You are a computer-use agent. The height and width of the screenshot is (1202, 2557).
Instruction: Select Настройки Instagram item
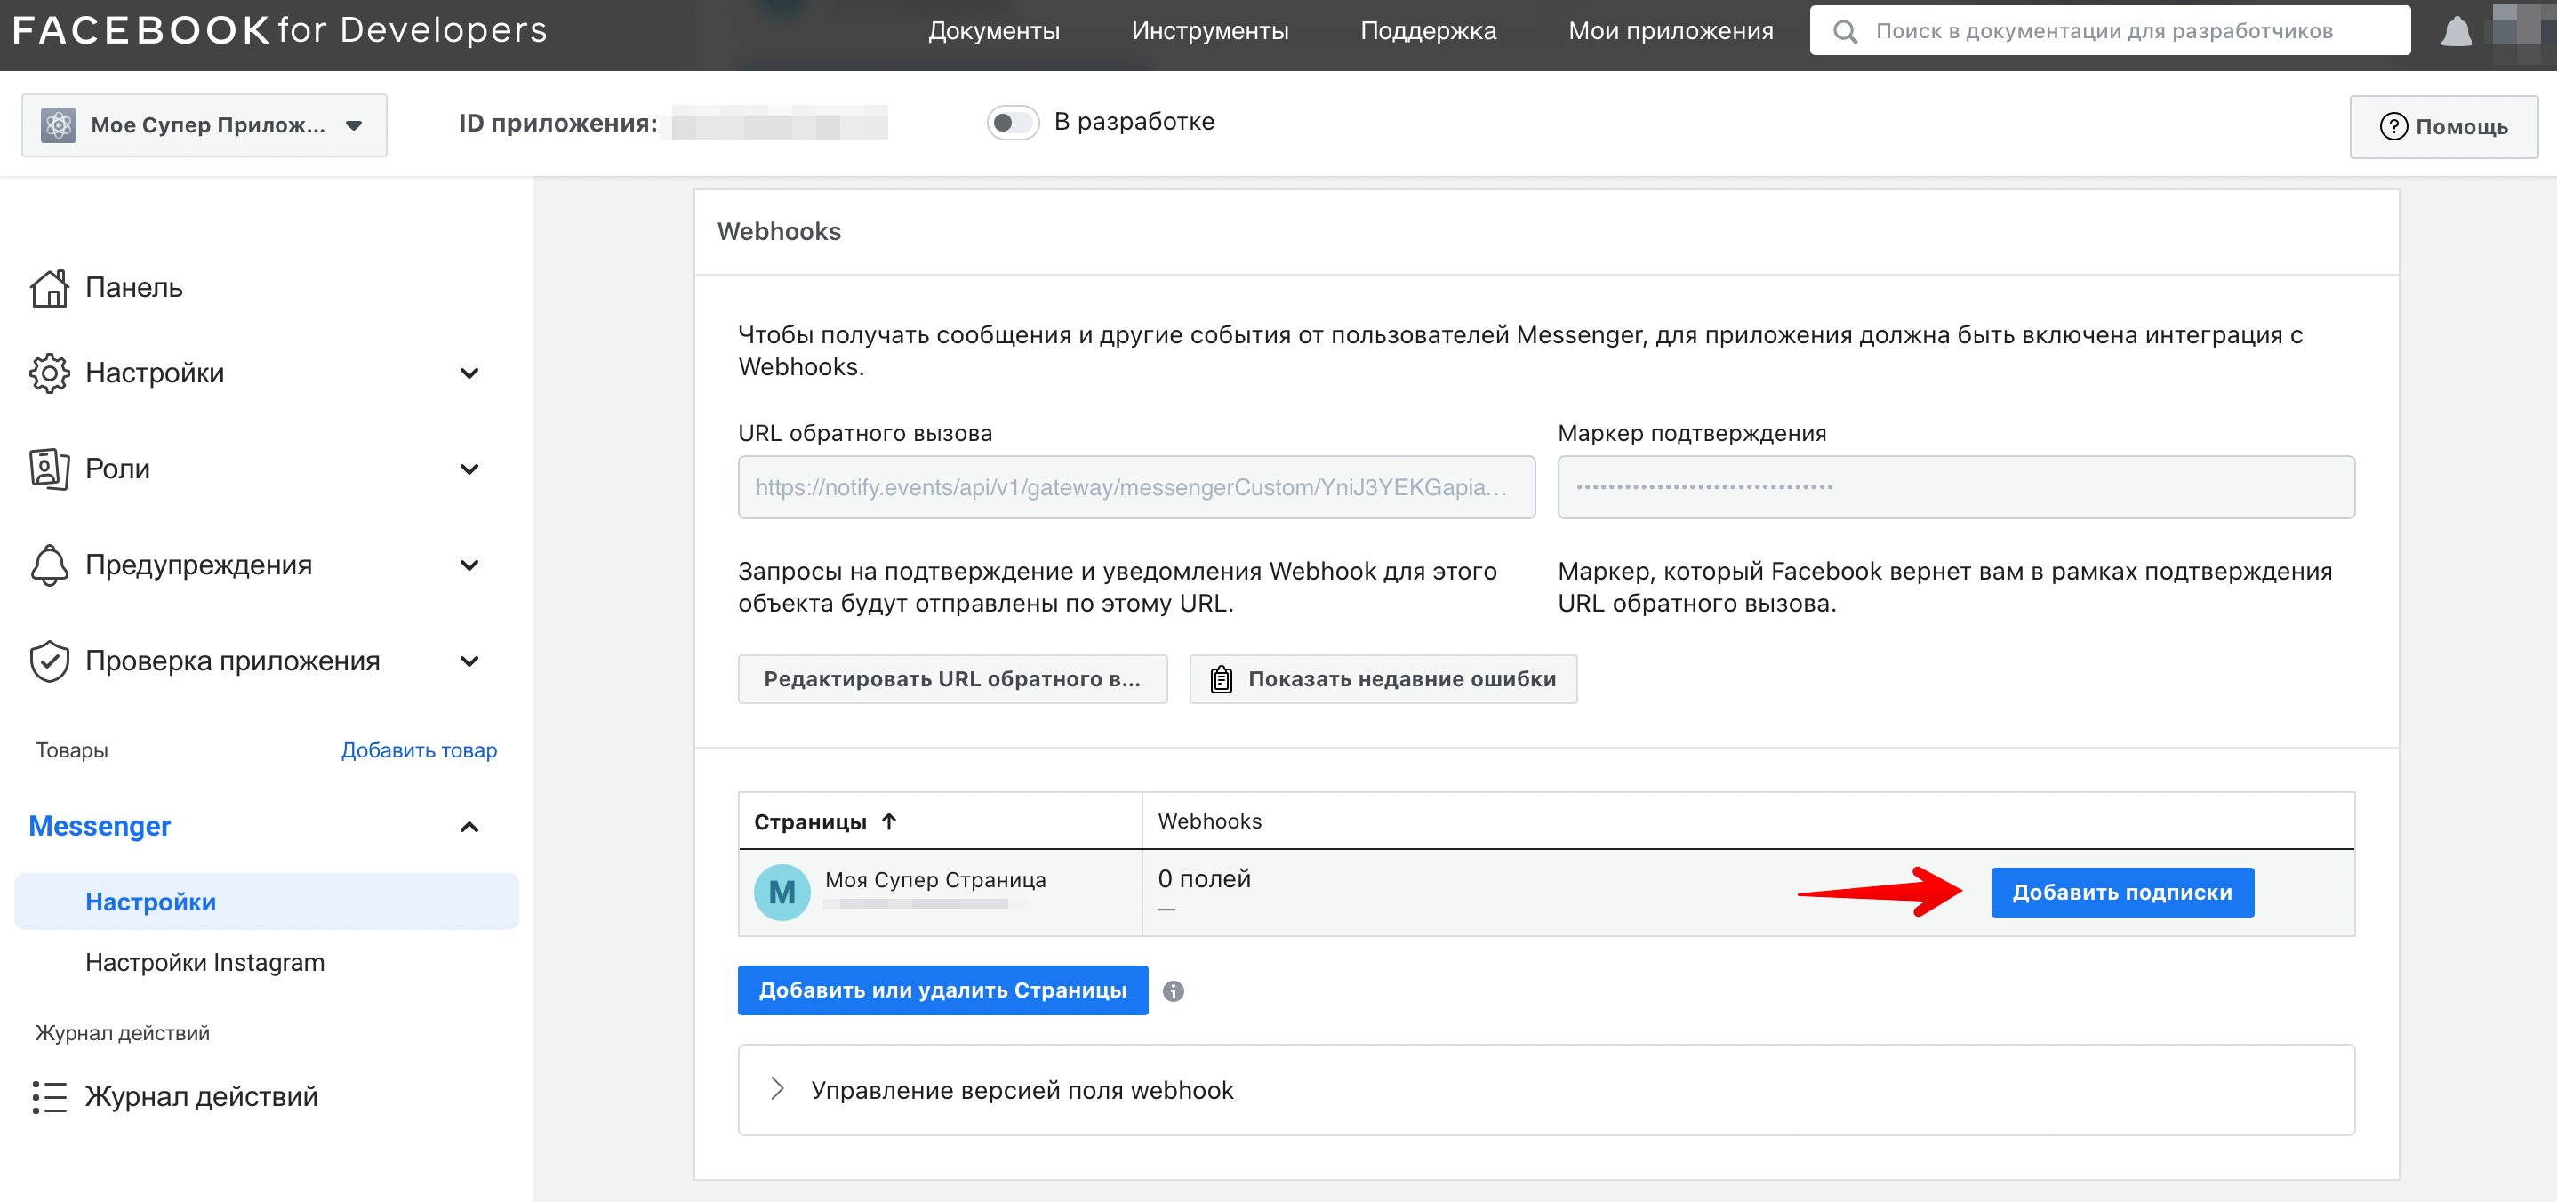(204, 963)
